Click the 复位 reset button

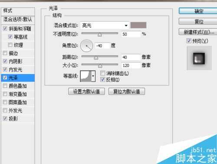(x=198, y=21)
